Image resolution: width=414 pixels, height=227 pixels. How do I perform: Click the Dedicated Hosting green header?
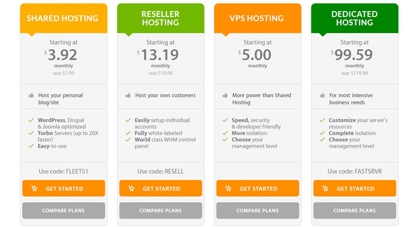tap(354, 18)
